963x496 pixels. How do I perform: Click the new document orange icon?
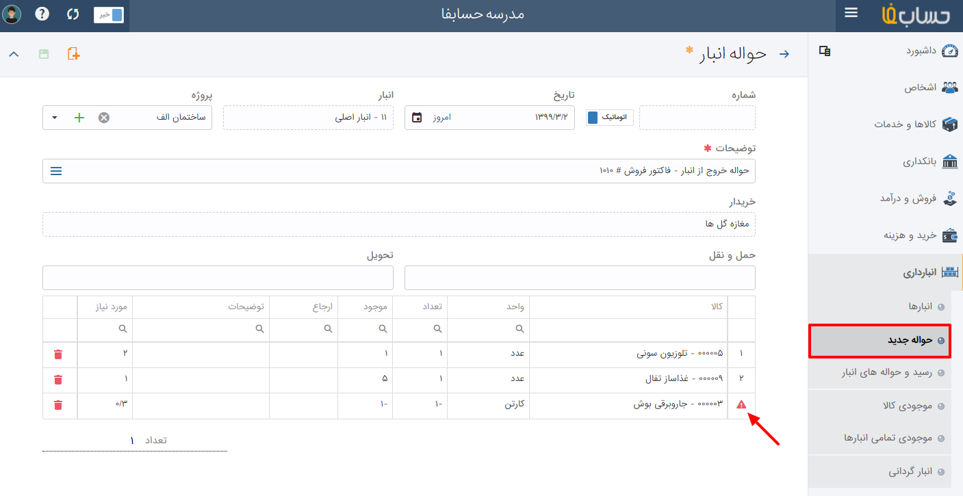coord(73,54)
